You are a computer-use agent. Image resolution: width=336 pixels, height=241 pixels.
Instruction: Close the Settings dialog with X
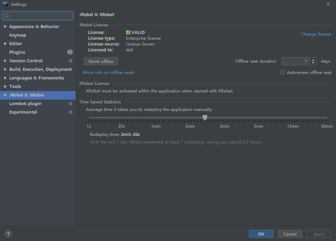pyautogui.click(x=328, y=4)
